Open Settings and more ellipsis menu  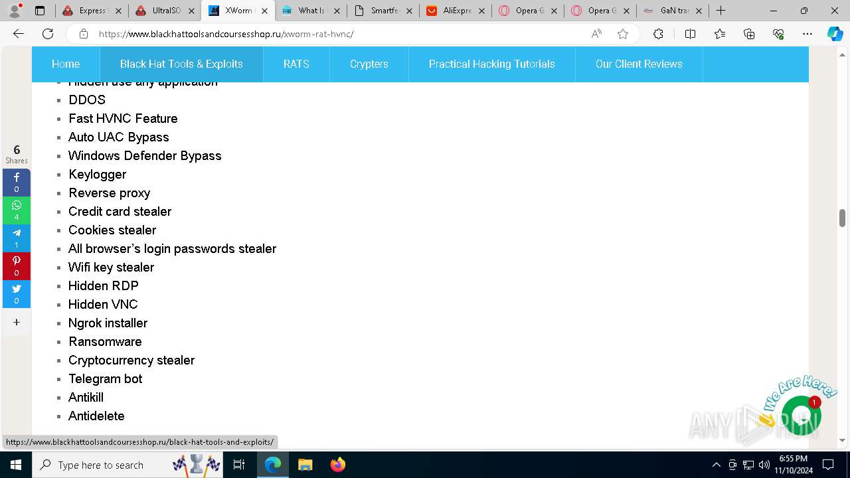(807, 34)
